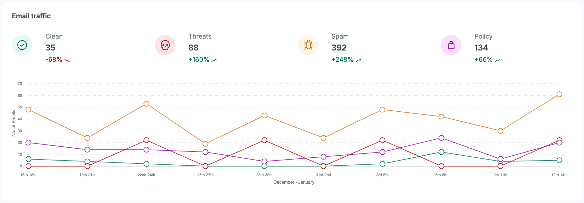Click the Spam count value 392
The image size is (584, 203).
339,48
